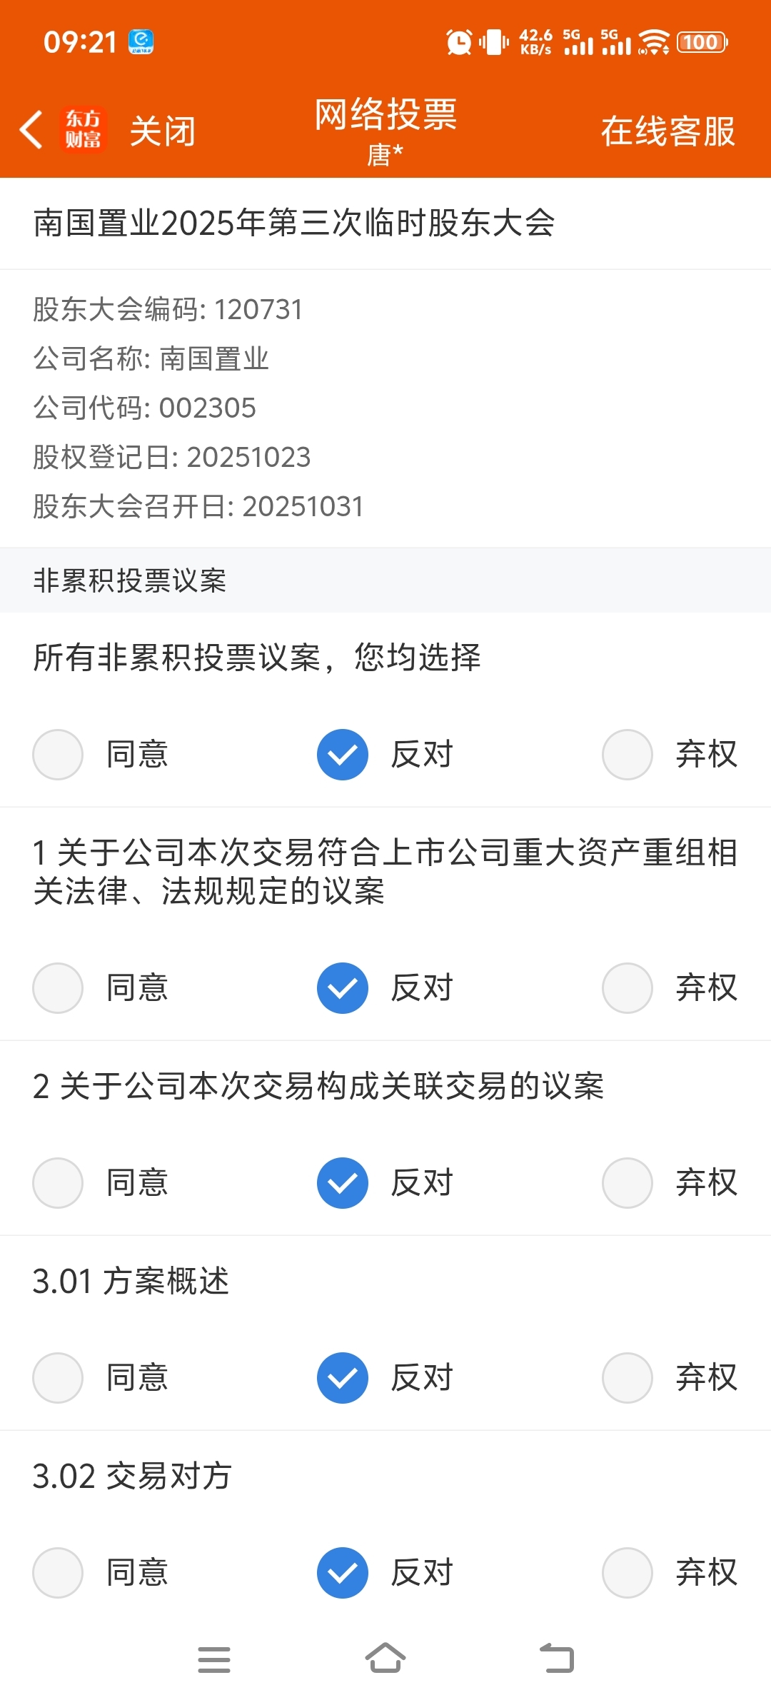Tap the 东方财富 app logo
Image resolution: width=771 pixels, height=1705 pixels.
pos(84,130)
